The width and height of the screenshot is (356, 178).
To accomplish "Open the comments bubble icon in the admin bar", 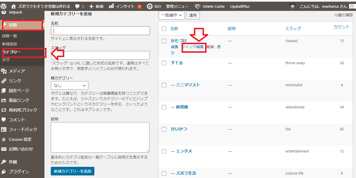I will pyautogui.click(x=77, y=6).
